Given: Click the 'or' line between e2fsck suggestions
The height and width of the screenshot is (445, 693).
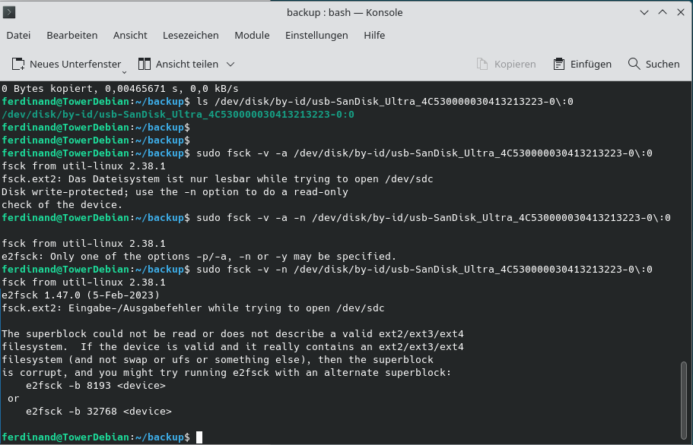Looking at the screenshot, I should (x=13, y=399).
